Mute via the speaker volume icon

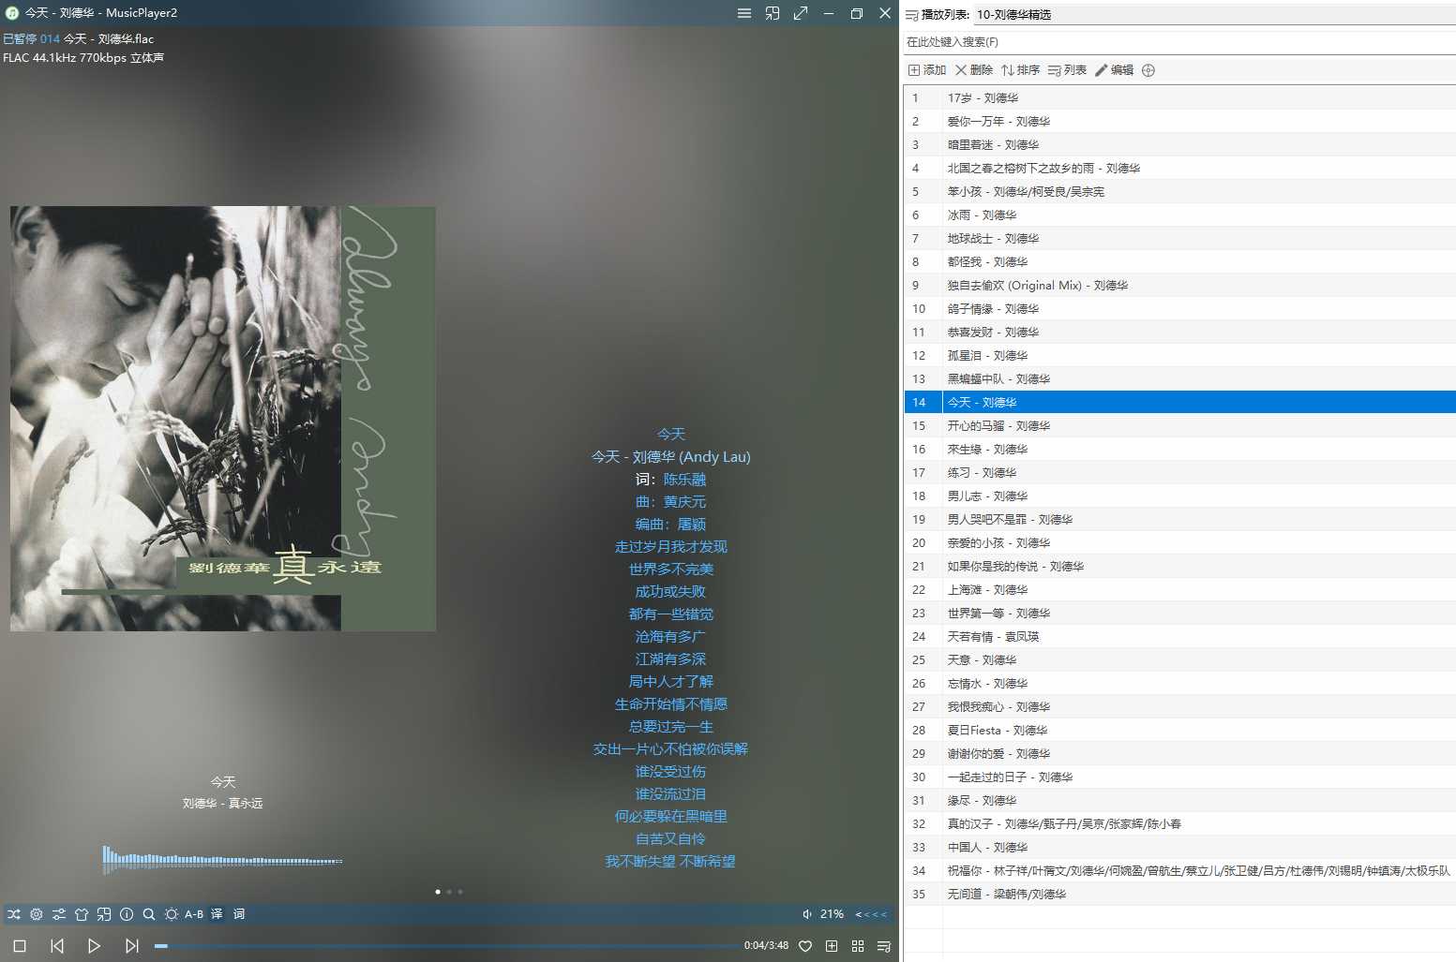[807, 914]
